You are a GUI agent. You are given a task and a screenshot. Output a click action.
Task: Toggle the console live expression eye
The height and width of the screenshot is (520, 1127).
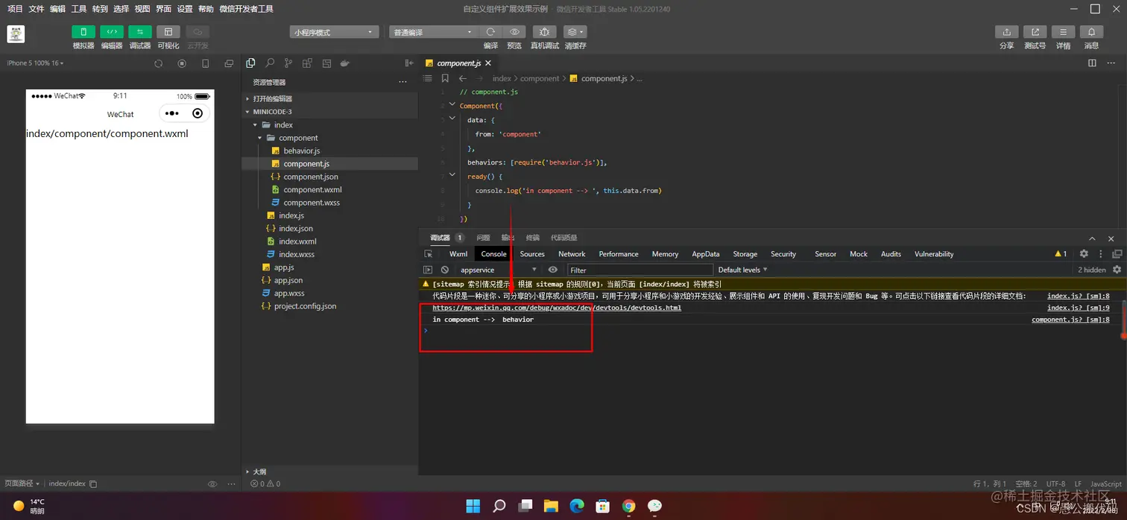coord(552,270)
